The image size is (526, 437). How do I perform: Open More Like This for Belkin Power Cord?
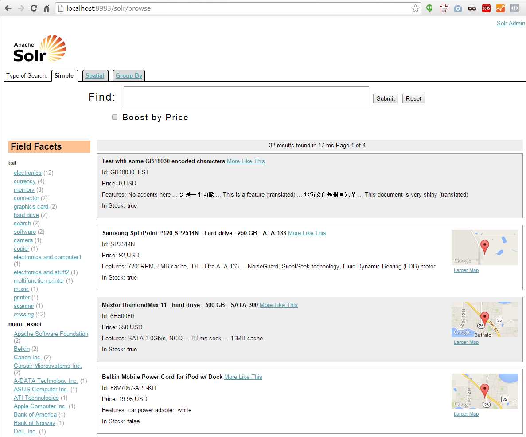click(x=243, y=377)
